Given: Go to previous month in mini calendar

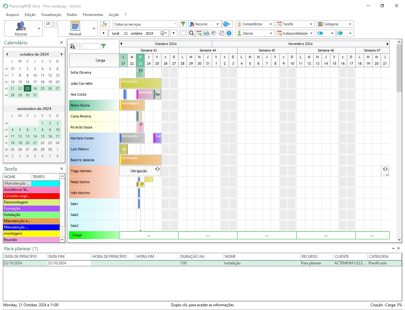Looking at the screenshot, I should tap(7, 54).
